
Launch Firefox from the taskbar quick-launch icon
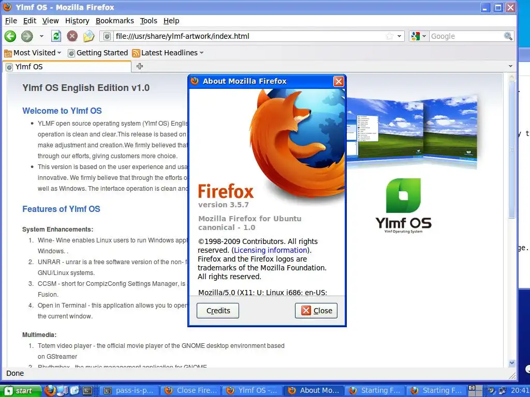(50, 391)
